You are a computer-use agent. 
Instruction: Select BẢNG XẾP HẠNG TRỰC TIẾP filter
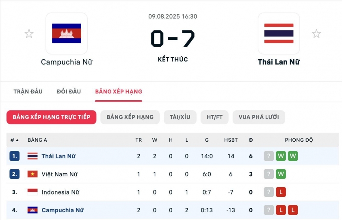click(52, 117)
